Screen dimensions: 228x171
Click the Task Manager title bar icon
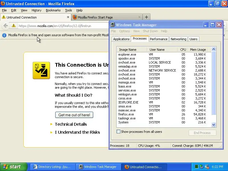(113, 25)
